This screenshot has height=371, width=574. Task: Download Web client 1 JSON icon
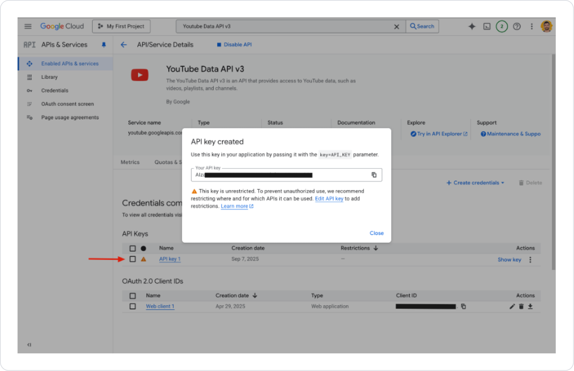(530, 306)
